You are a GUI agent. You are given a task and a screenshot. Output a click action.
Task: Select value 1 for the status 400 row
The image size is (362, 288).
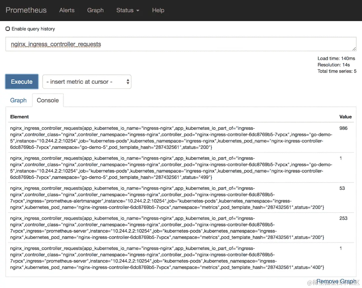pyautogui.click(x=341, y=248)
